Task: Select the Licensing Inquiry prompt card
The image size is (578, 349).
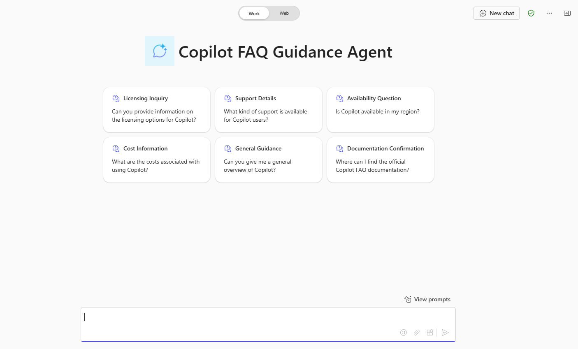Action: pyautogui.click(x=157, y=110)
